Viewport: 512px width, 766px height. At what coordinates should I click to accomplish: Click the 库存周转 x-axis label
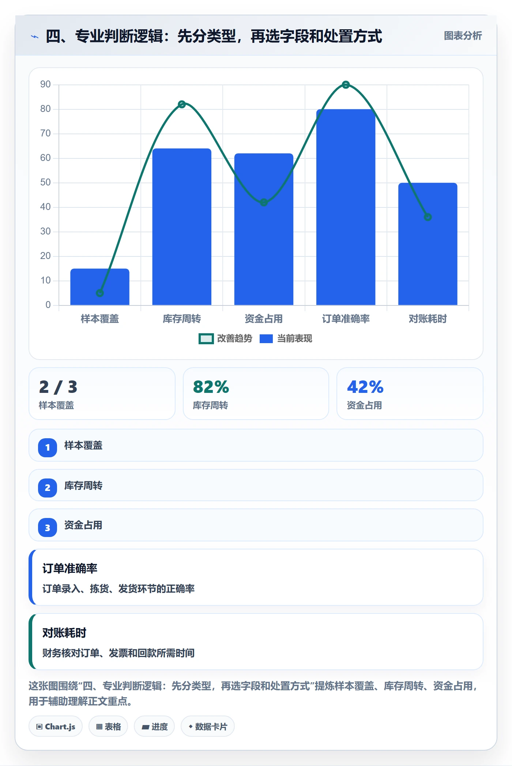click(x=182, y=319)
